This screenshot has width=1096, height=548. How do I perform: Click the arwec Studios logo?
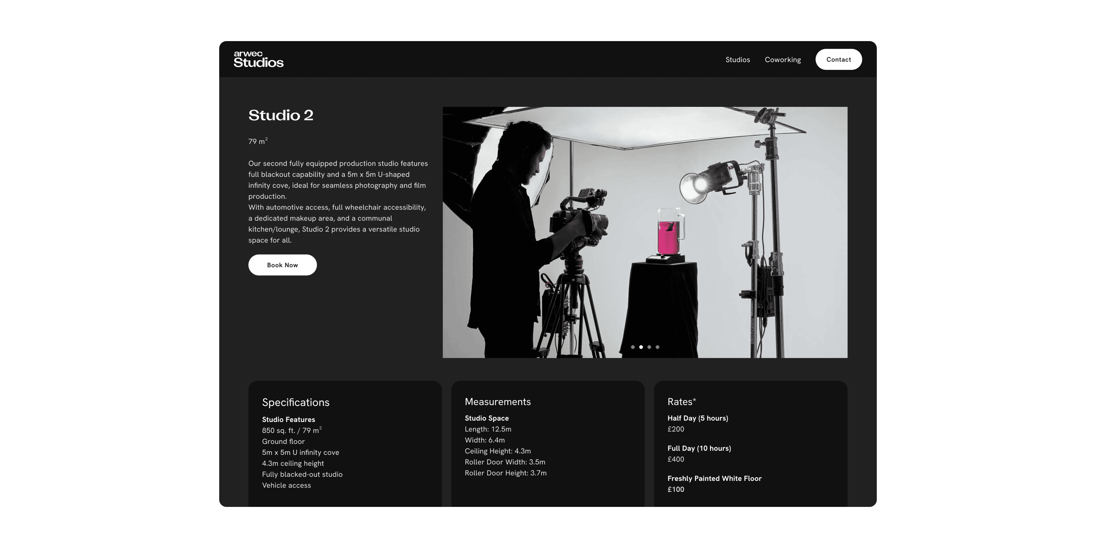pos(258,59)
